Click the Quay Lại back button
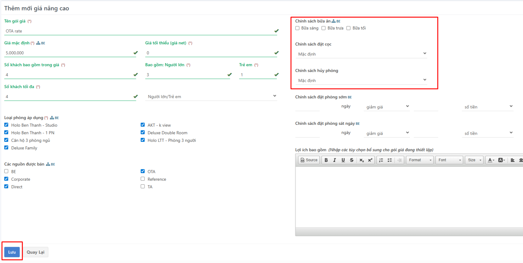 tap(36, 252)
